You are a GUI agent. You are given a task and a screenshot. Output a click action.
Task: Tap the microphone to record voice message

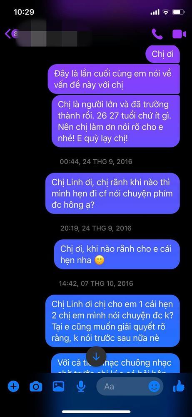80,386
